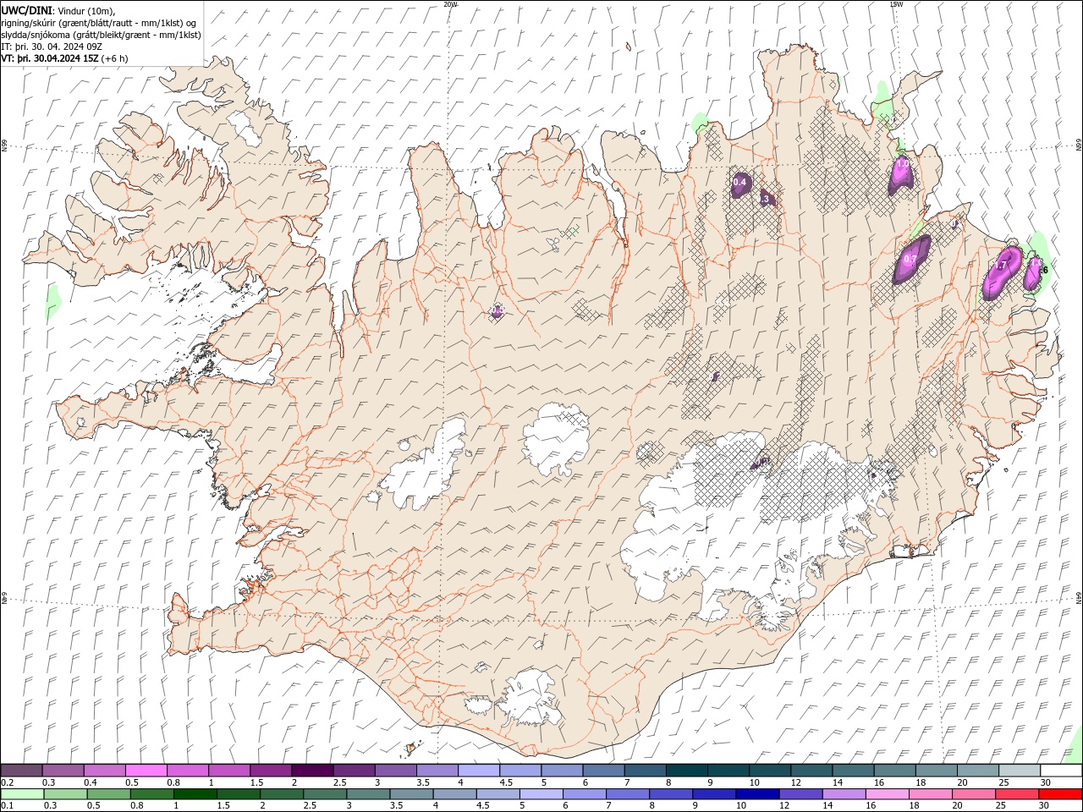Click the green rain patch off the west peninsula
The width and height of the screenshot is (1083, 812).
52,302
